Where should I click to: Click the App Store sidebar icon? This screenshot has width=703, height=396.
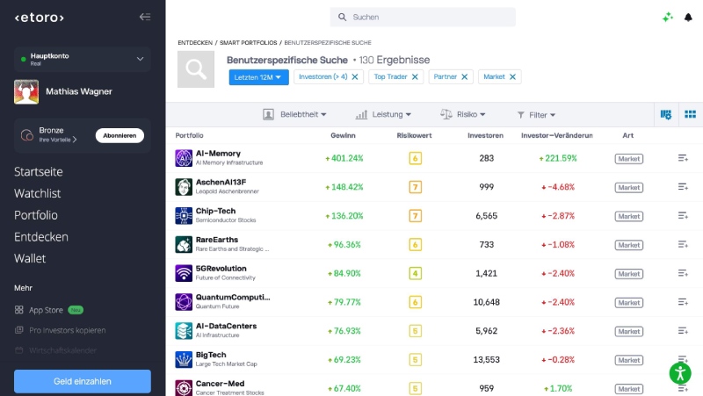[x=18, y=310]
